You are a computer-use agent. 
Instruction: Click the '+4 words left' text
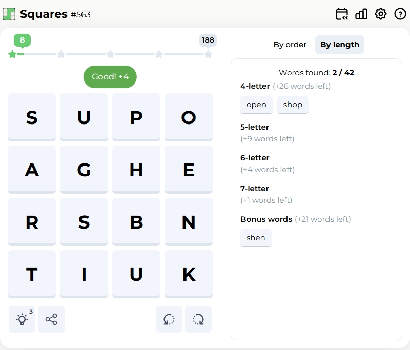[x=268, y=170]
